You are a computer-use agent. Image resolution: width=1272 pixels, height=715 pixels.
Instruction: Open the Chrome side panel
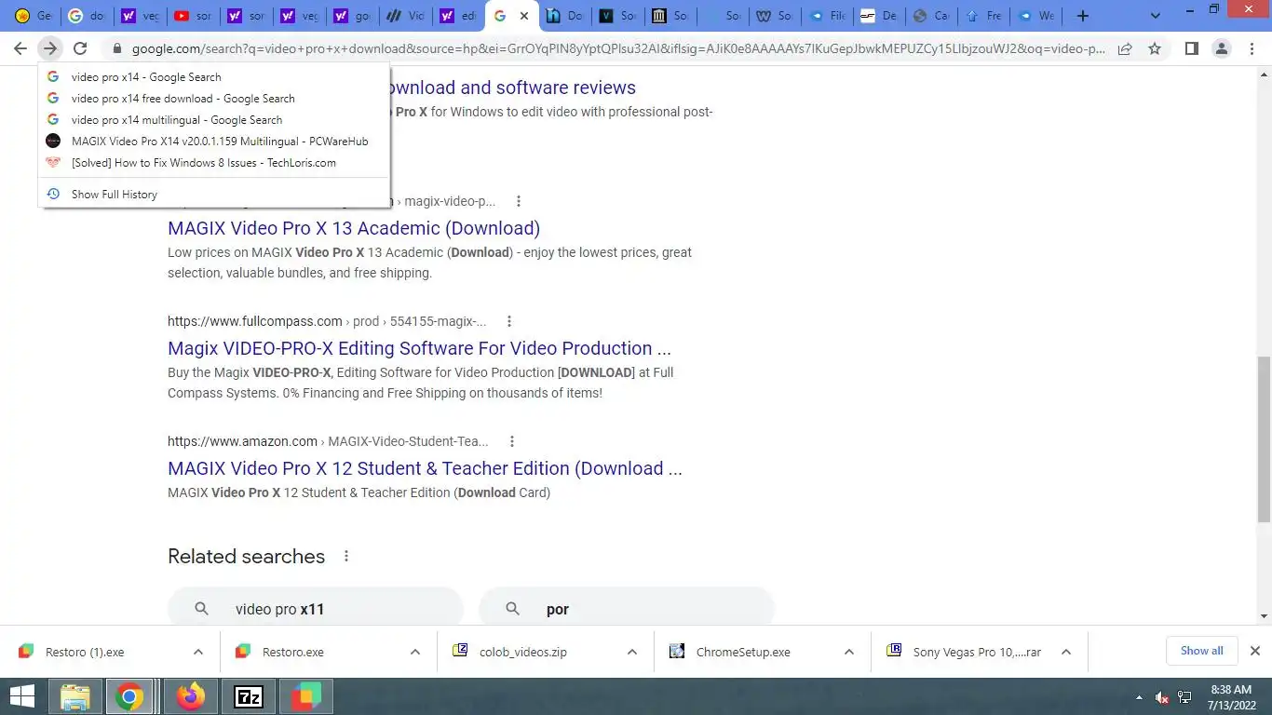point(1191,48)
